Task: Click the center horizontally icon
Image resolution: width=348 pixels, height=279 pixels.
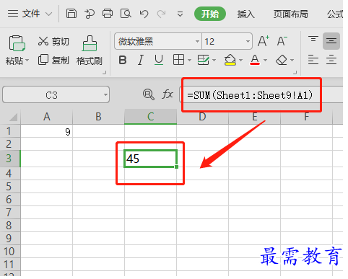Action: click(331, 60)
